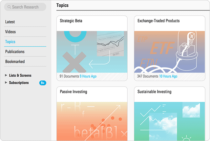The image size is (210, 141).
Task: Click the 9 Hours Ago timestamp
Action: (88, 76)
